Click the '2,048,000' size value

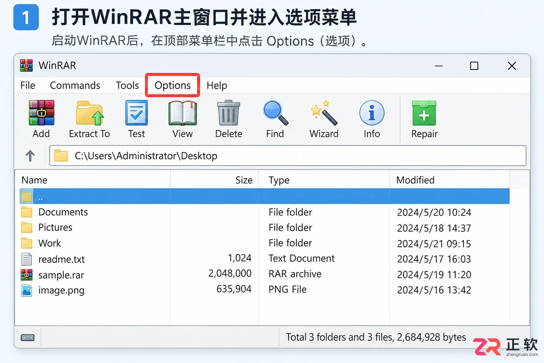click(x=230, y=273)
